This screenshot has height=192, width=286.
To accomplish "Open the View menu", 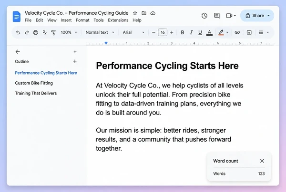I will click(52, 20).
